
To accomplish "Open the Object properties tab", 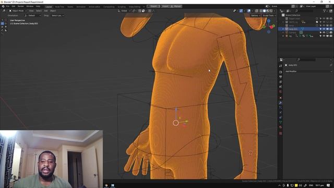I will (281, 98).
